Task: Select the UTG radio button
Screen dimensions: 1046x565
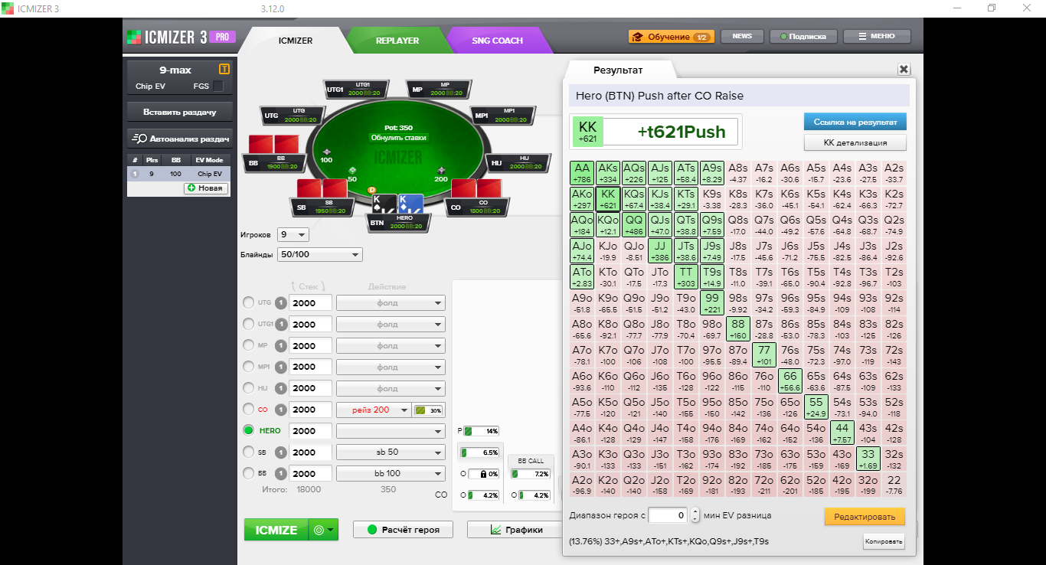Action: [248, 303]
